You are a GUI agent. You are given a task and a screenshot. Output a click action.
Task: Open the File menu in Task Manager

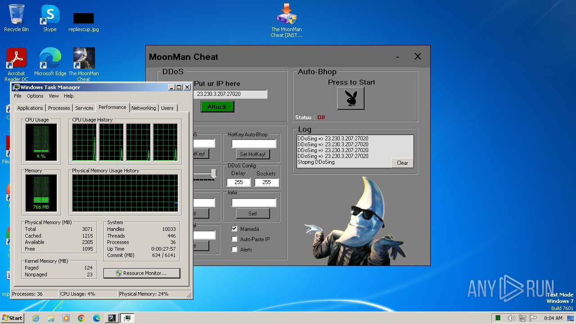coord(18,96)
